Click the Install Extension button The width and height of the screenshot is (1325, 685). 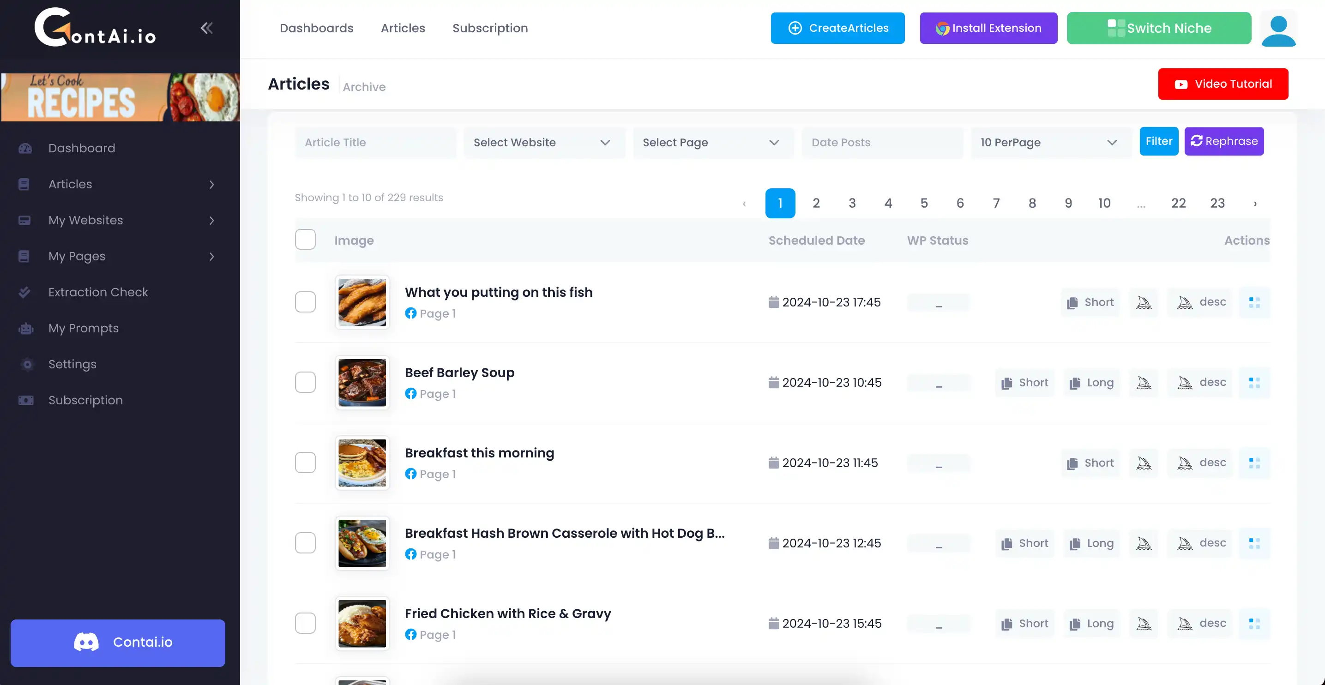988,28
